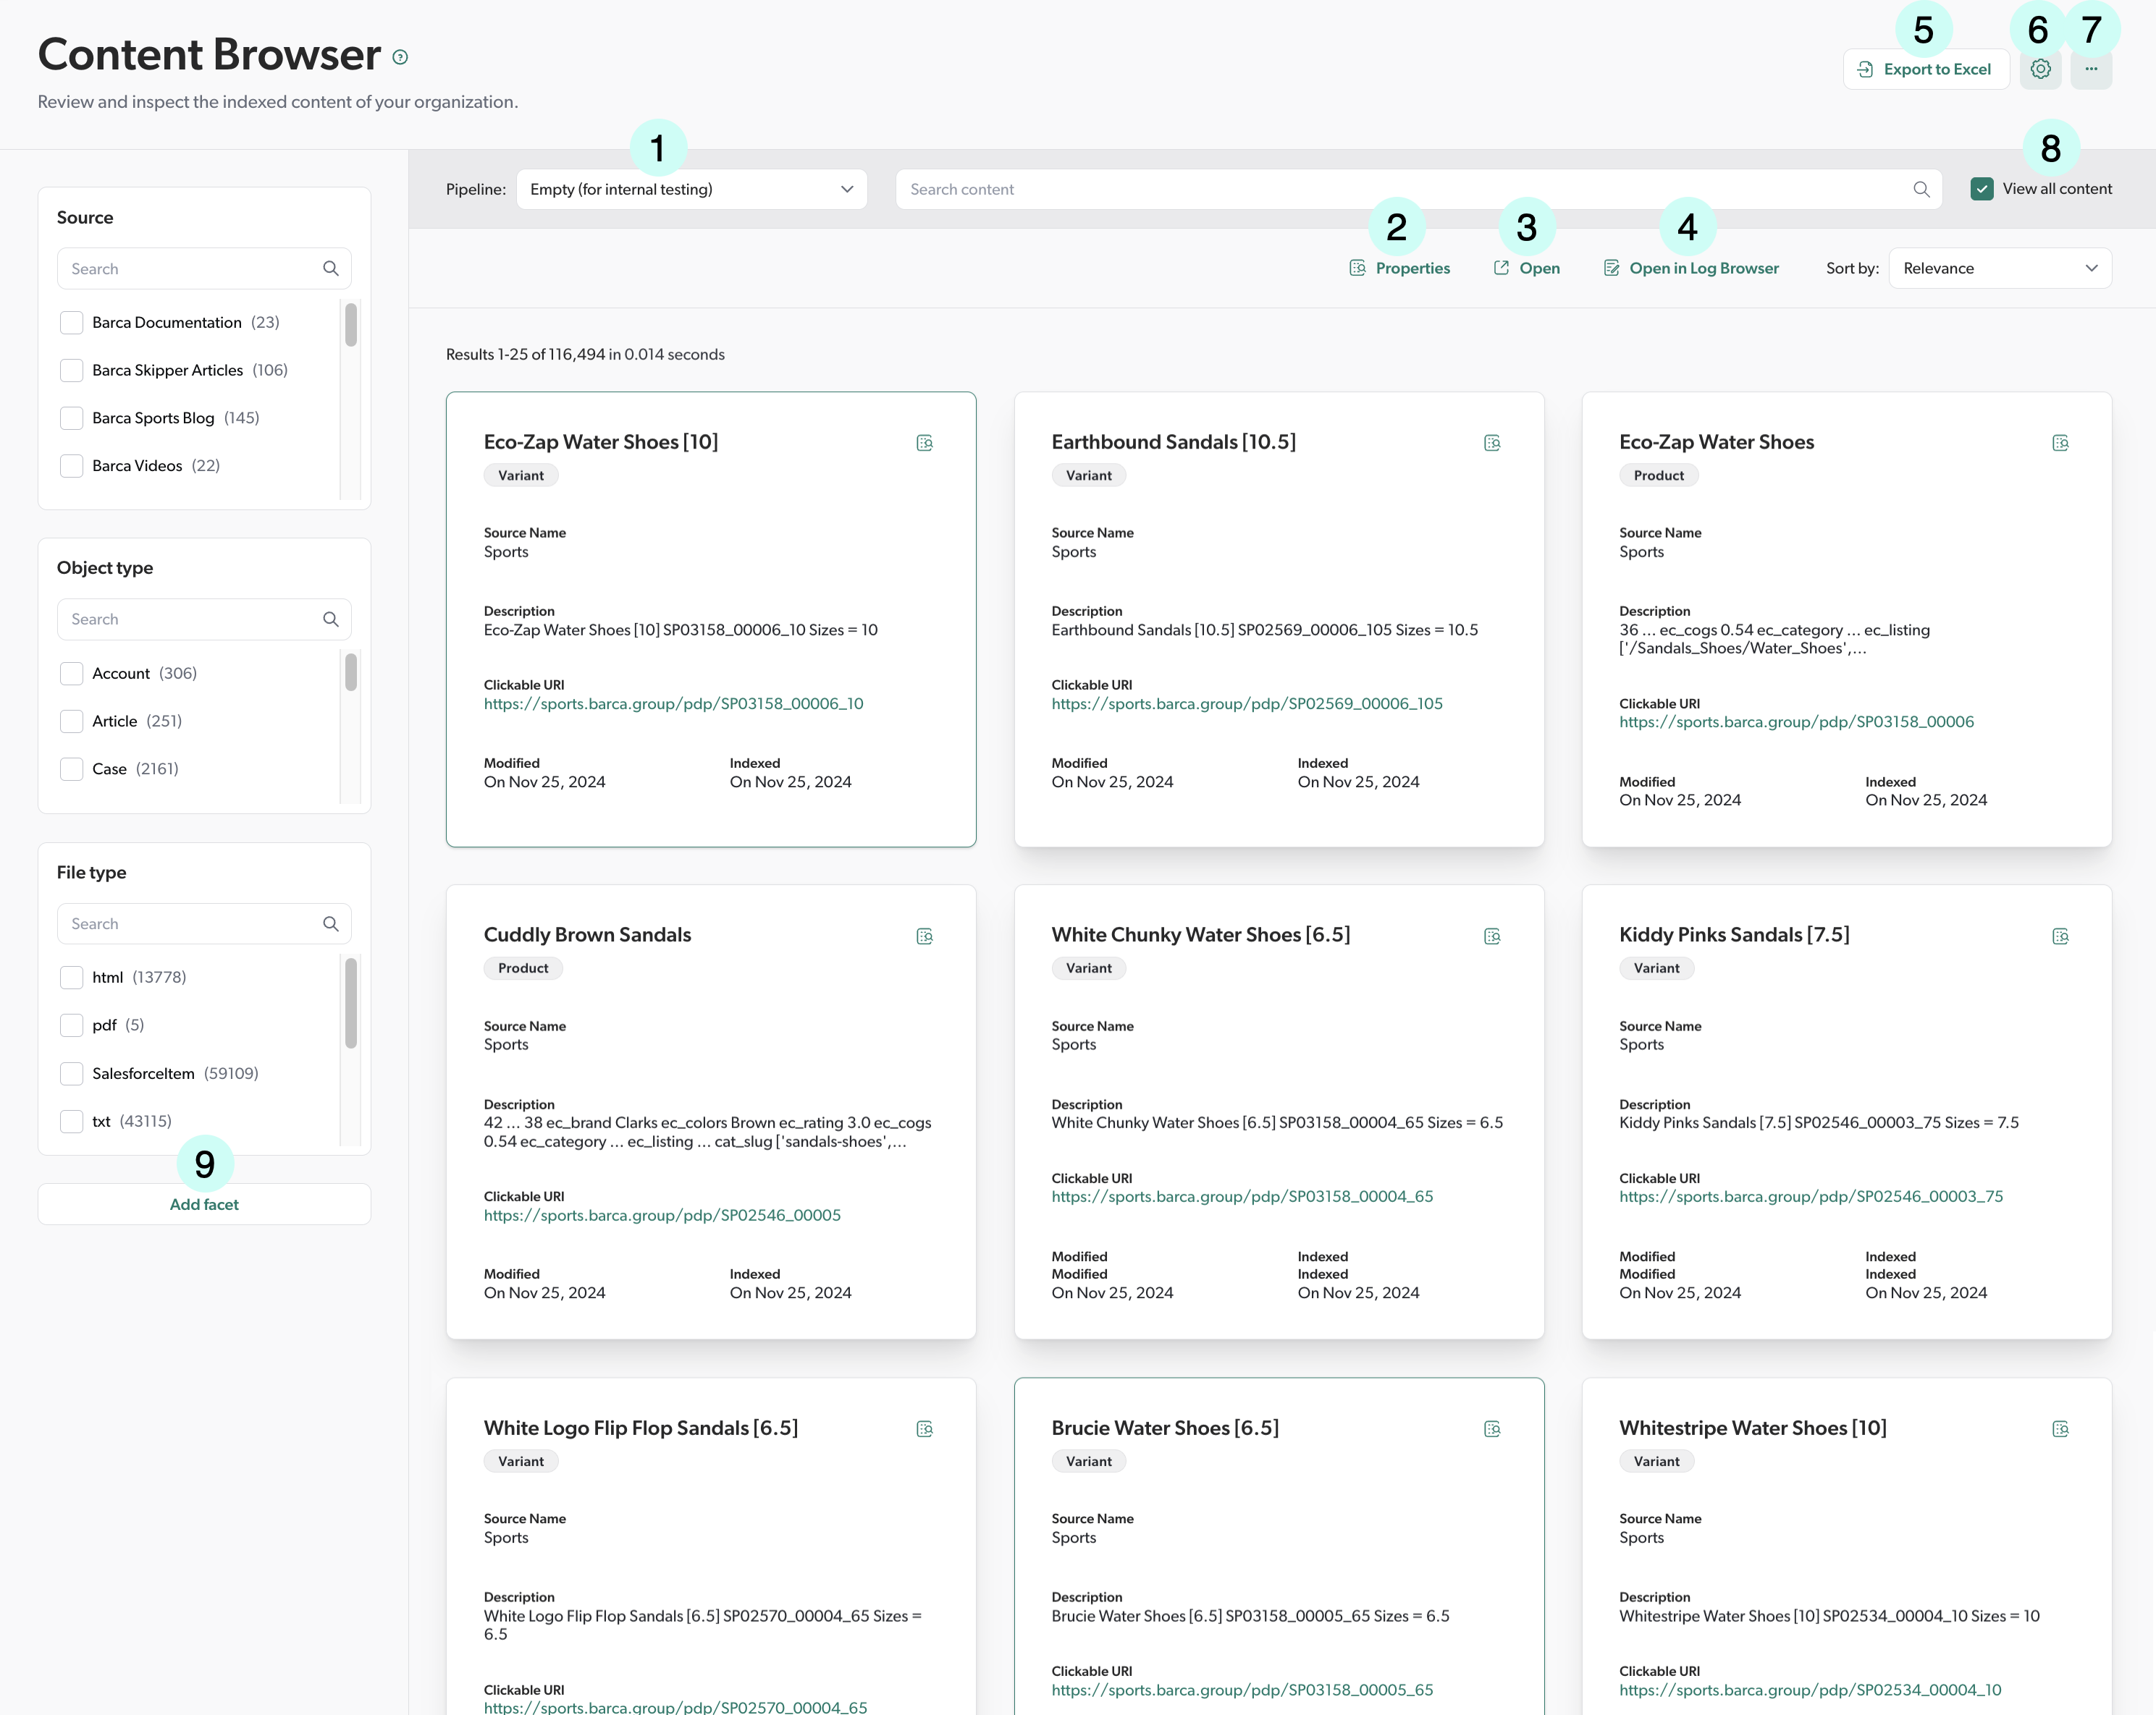Click the search icon in File type facet

click(331, 925)
